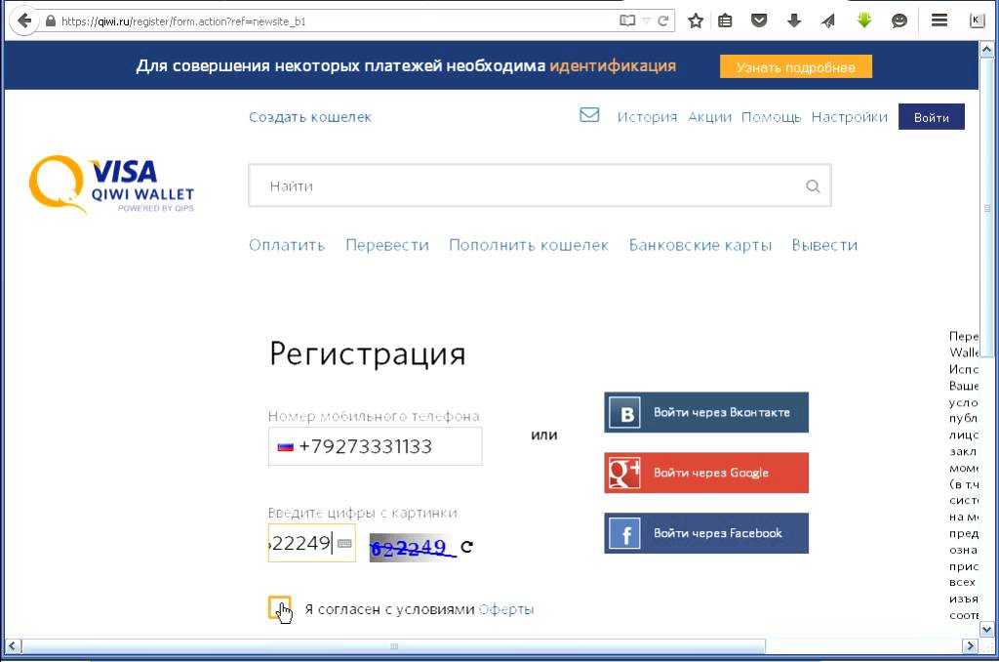This screenshot has height=662, width=999.
Task: Click the horizontal scrollbar left arrow
Action: [x=12, y=646]
